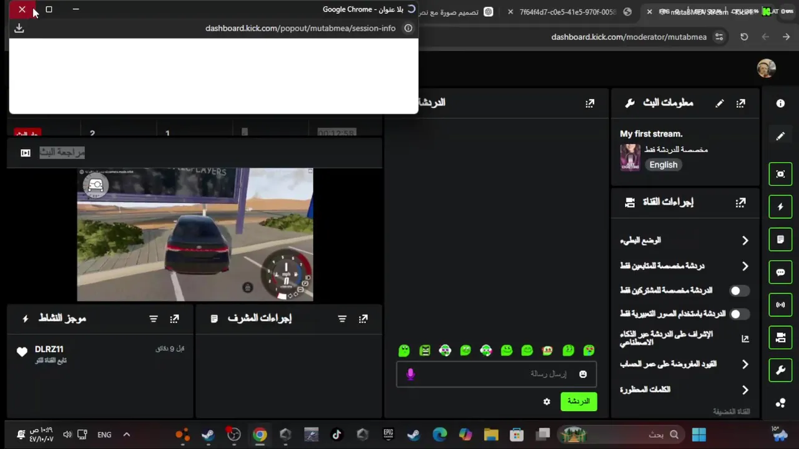Toggle the channel actions camera sidebar icon
The height and width of the screenshot is (449, 799).
780,337
